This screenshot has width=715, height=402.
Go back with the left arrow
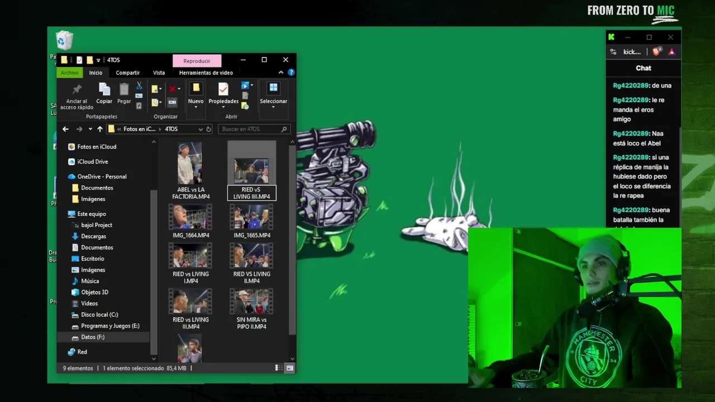point(65,129)
